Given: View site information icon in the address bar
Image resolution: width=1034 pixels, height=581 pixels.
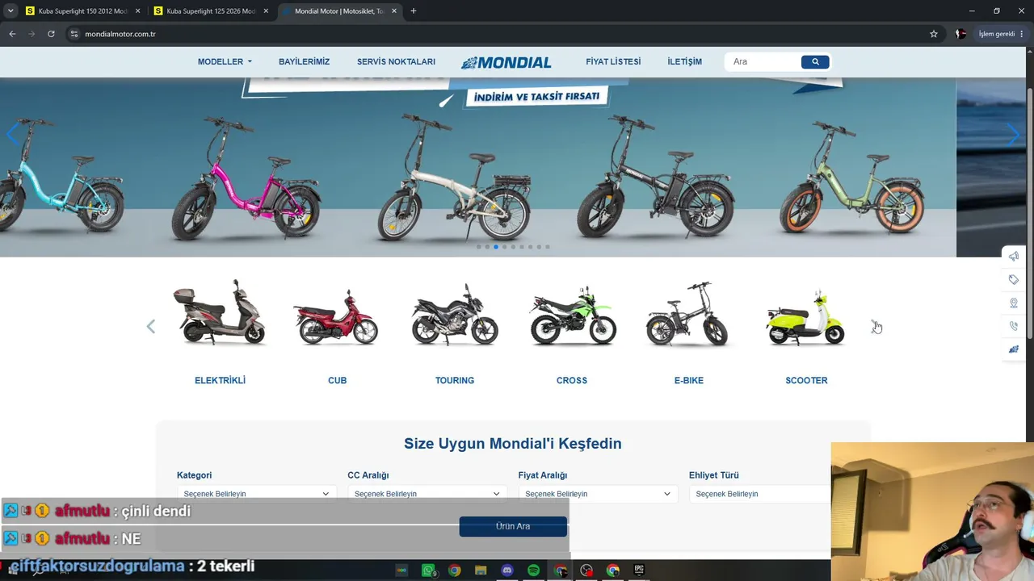Looking at the screenshot, I should (x=74, y=34).
